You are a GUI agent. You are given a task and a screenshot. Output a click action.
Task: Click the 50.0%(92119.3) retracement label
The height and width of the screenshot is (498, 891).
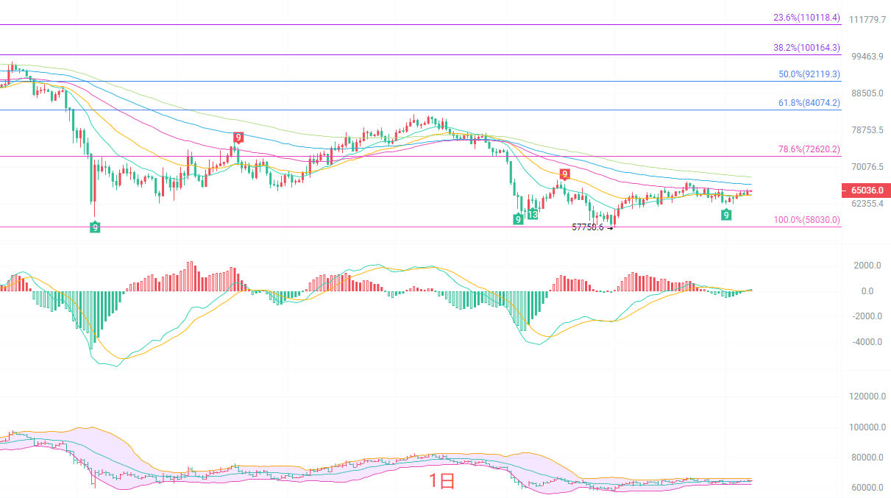pos(809,74)
